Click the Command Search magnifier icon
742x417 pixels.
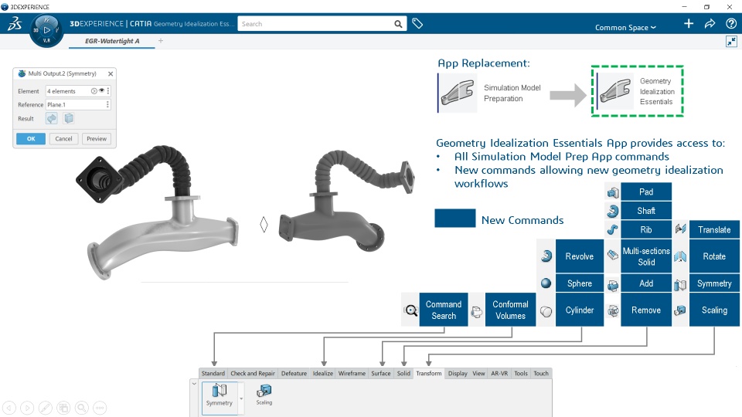pyautogui.click(x=410, y=310)
